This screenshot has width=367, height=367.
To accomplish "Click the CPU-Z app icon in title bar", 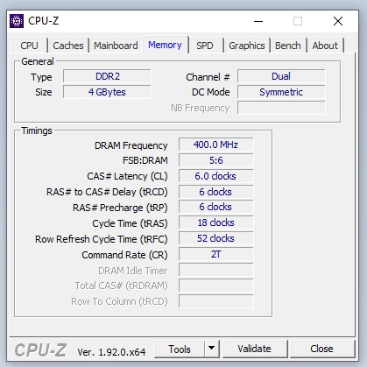I will click(x=17, y=21).
